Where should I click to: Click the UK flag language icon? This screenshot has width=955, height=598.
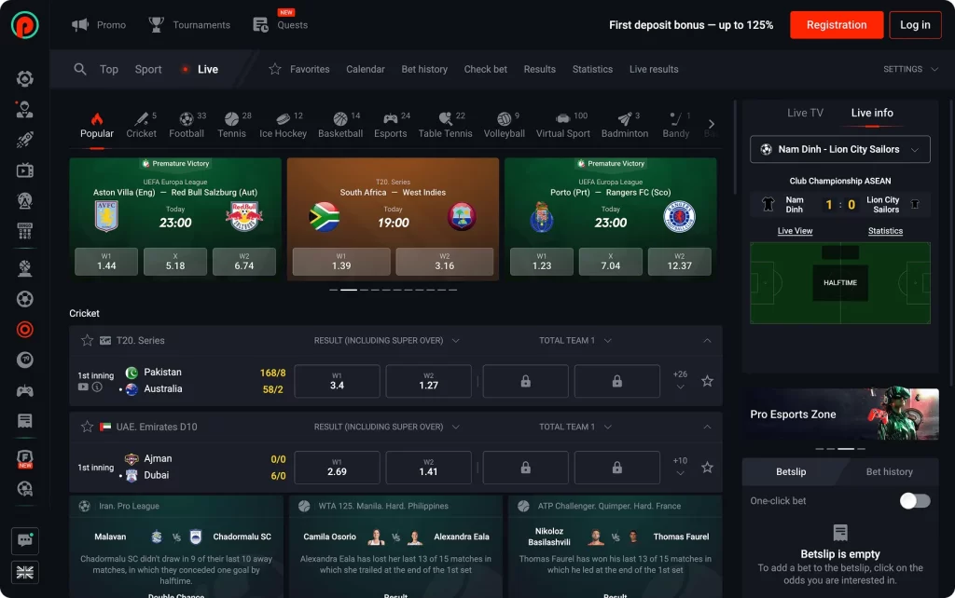coord(25,572)
